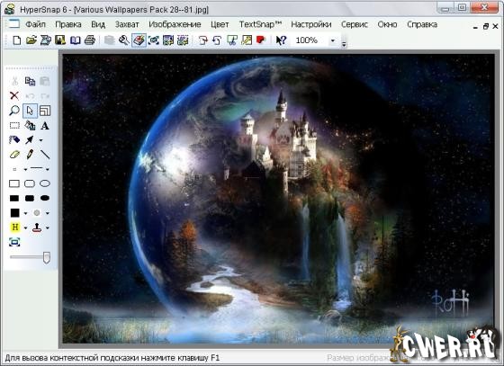The height and width of the screenshot is (366, 504).
Task: Select the dashed rectangle area selection tool
Action: click(14, 126)
